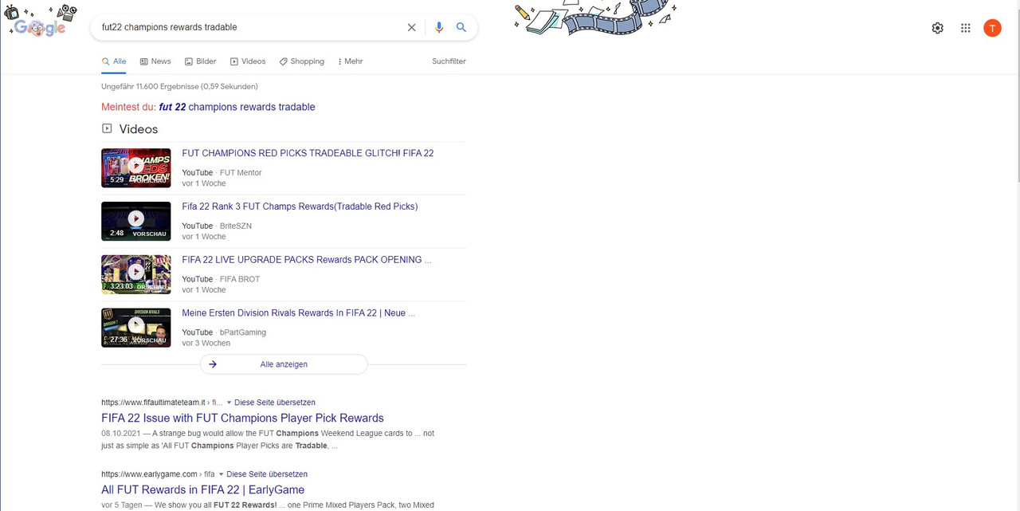Open the Suchfilter options
1020x511 pixels.
(449, 61)
